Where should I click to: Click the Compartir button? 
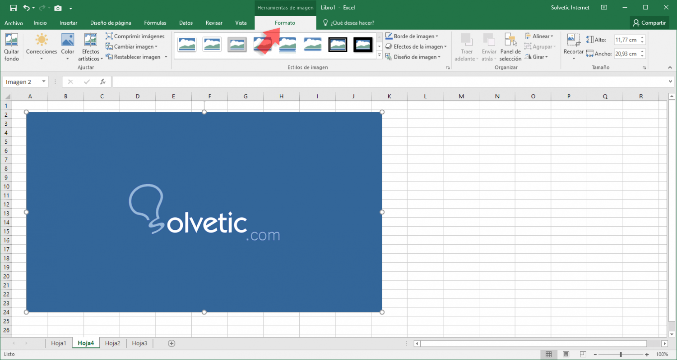pyautogui.click(x=649, y=23)
